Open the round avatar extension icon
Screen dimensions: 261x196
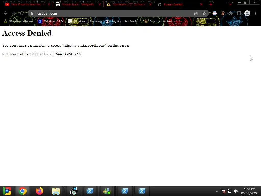point(223,13)
